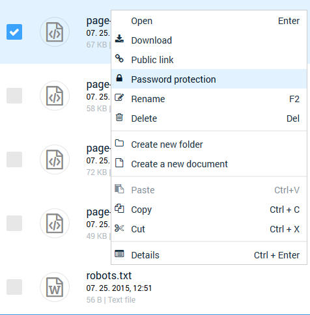The image size is (310, 315).
Task: Click the Details list icon
Action: (x=119, y=254)
